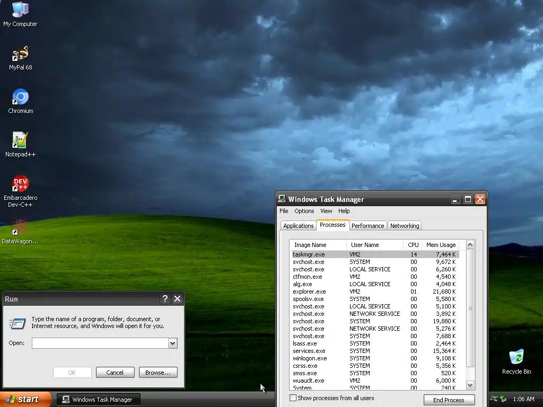543x407 pixels.
Task: Select the csrss.exe process
Action: click(x=375, y=366)
